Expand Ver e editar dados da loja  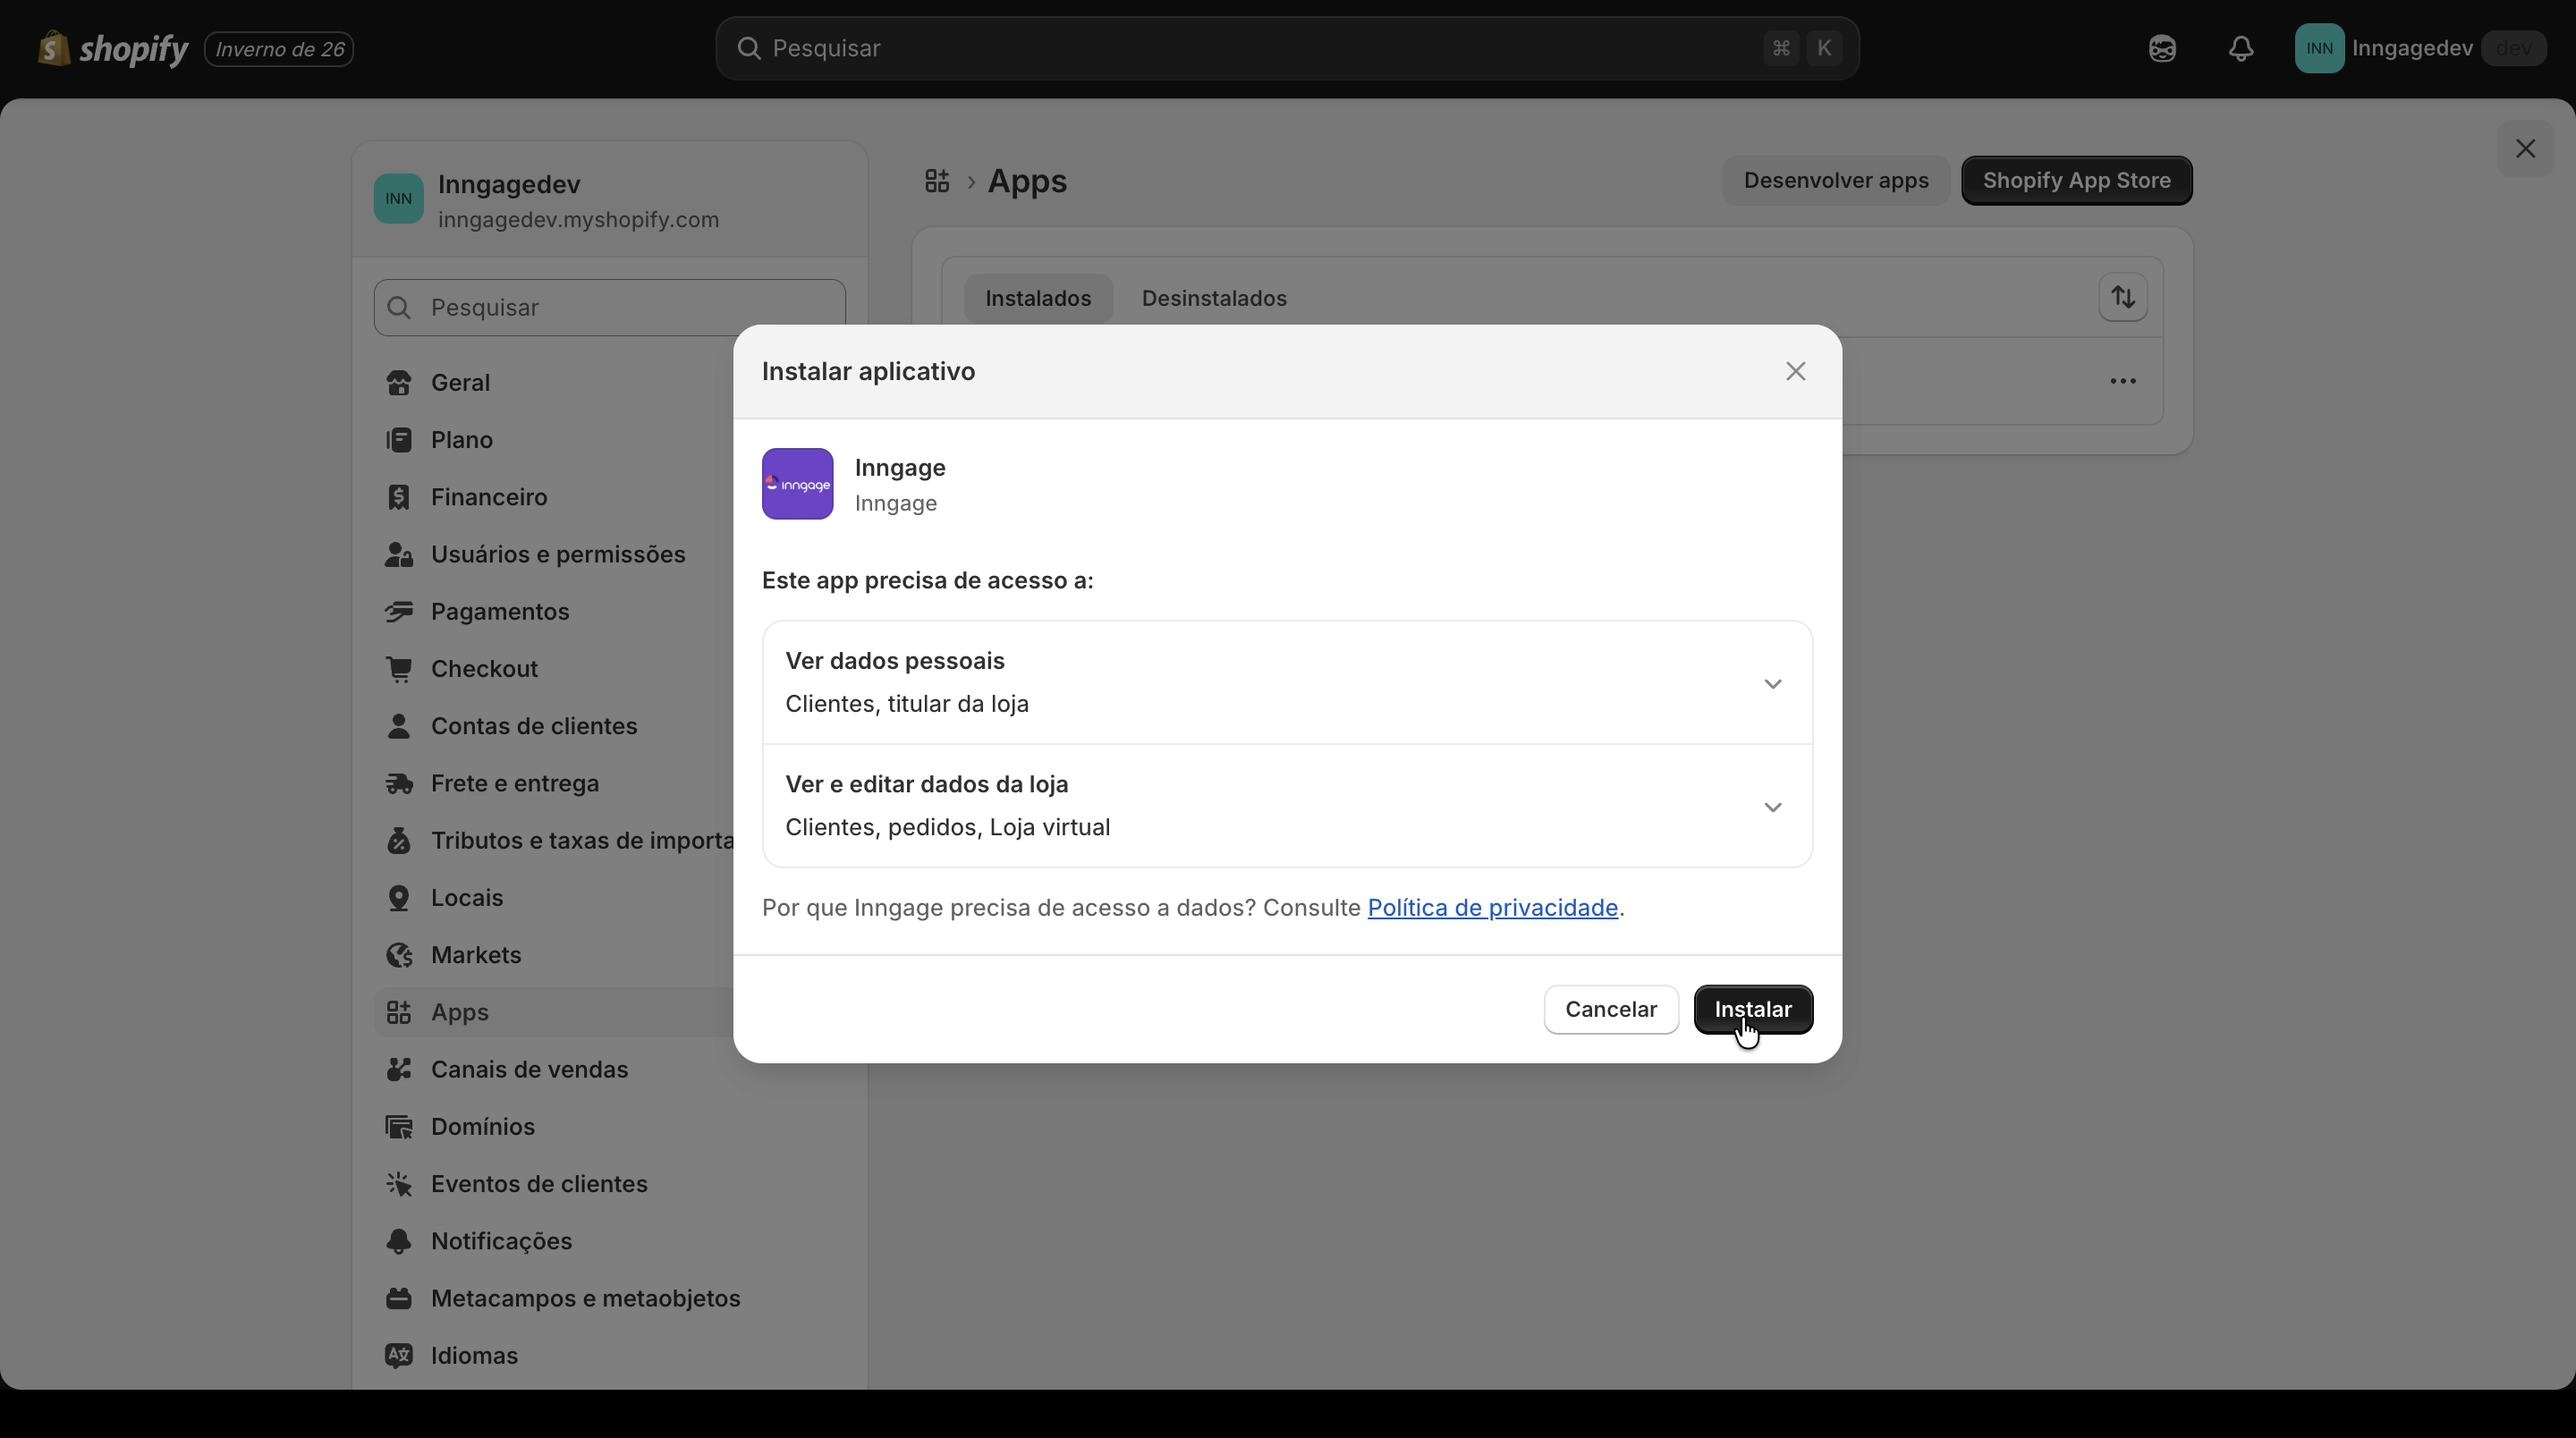click(x=1772, y=807)
